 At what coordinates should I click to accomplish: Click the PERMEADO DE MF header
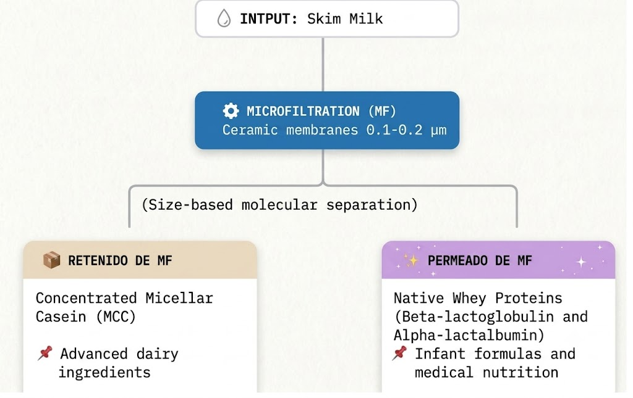(499, 260)
